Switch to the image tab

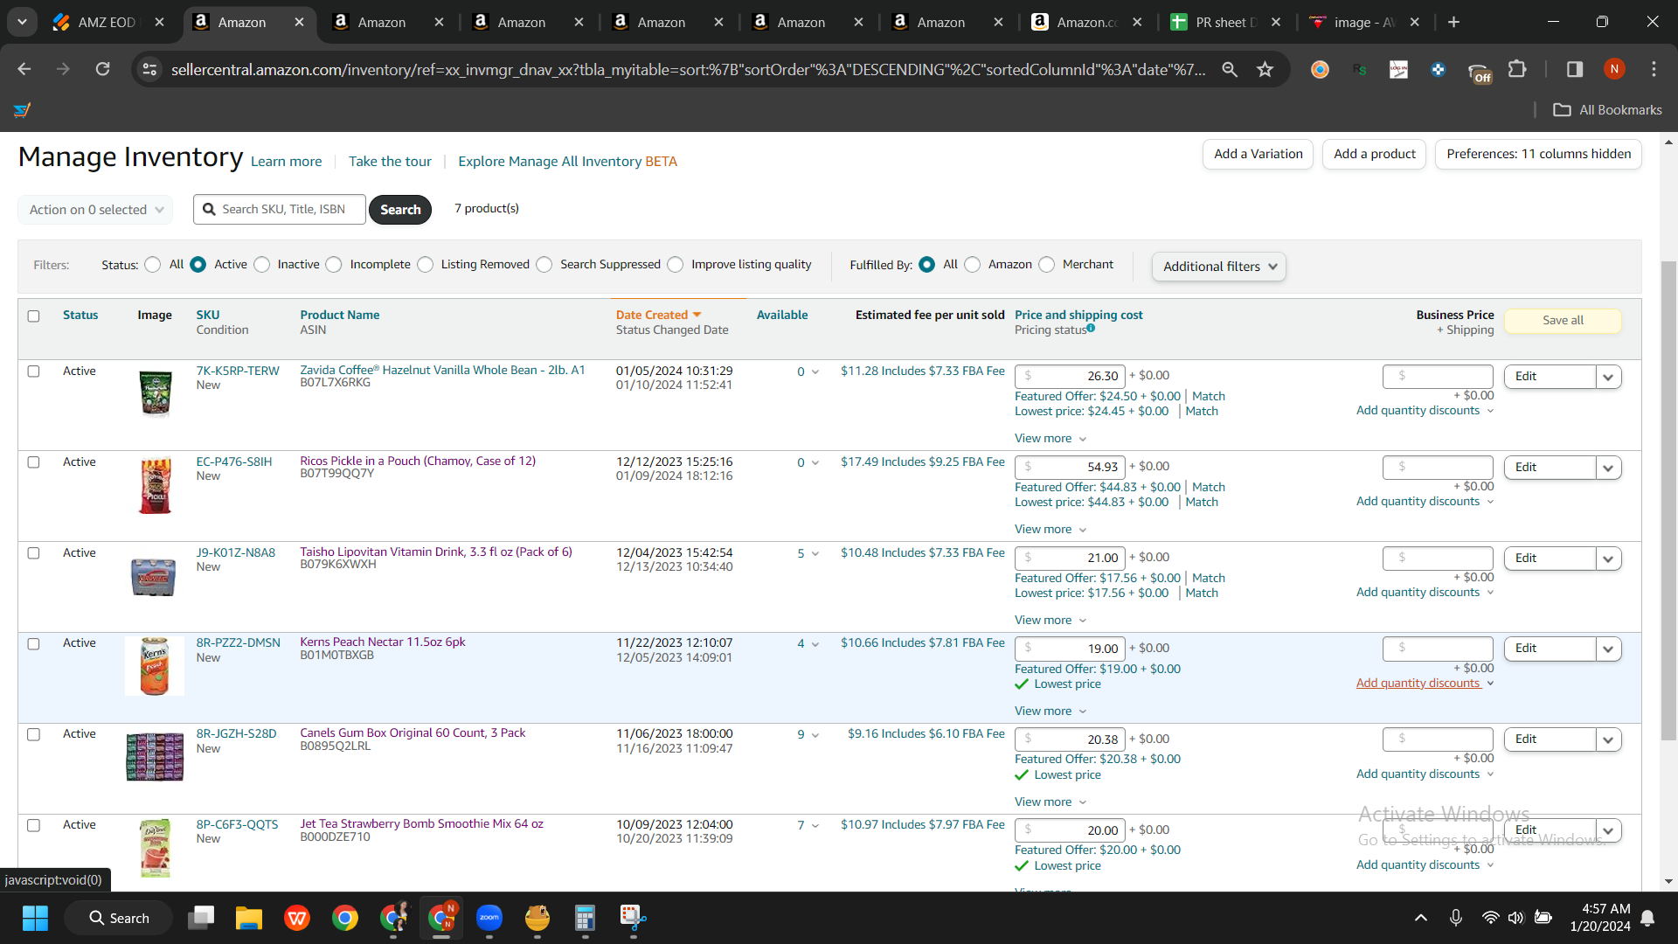1363,22
